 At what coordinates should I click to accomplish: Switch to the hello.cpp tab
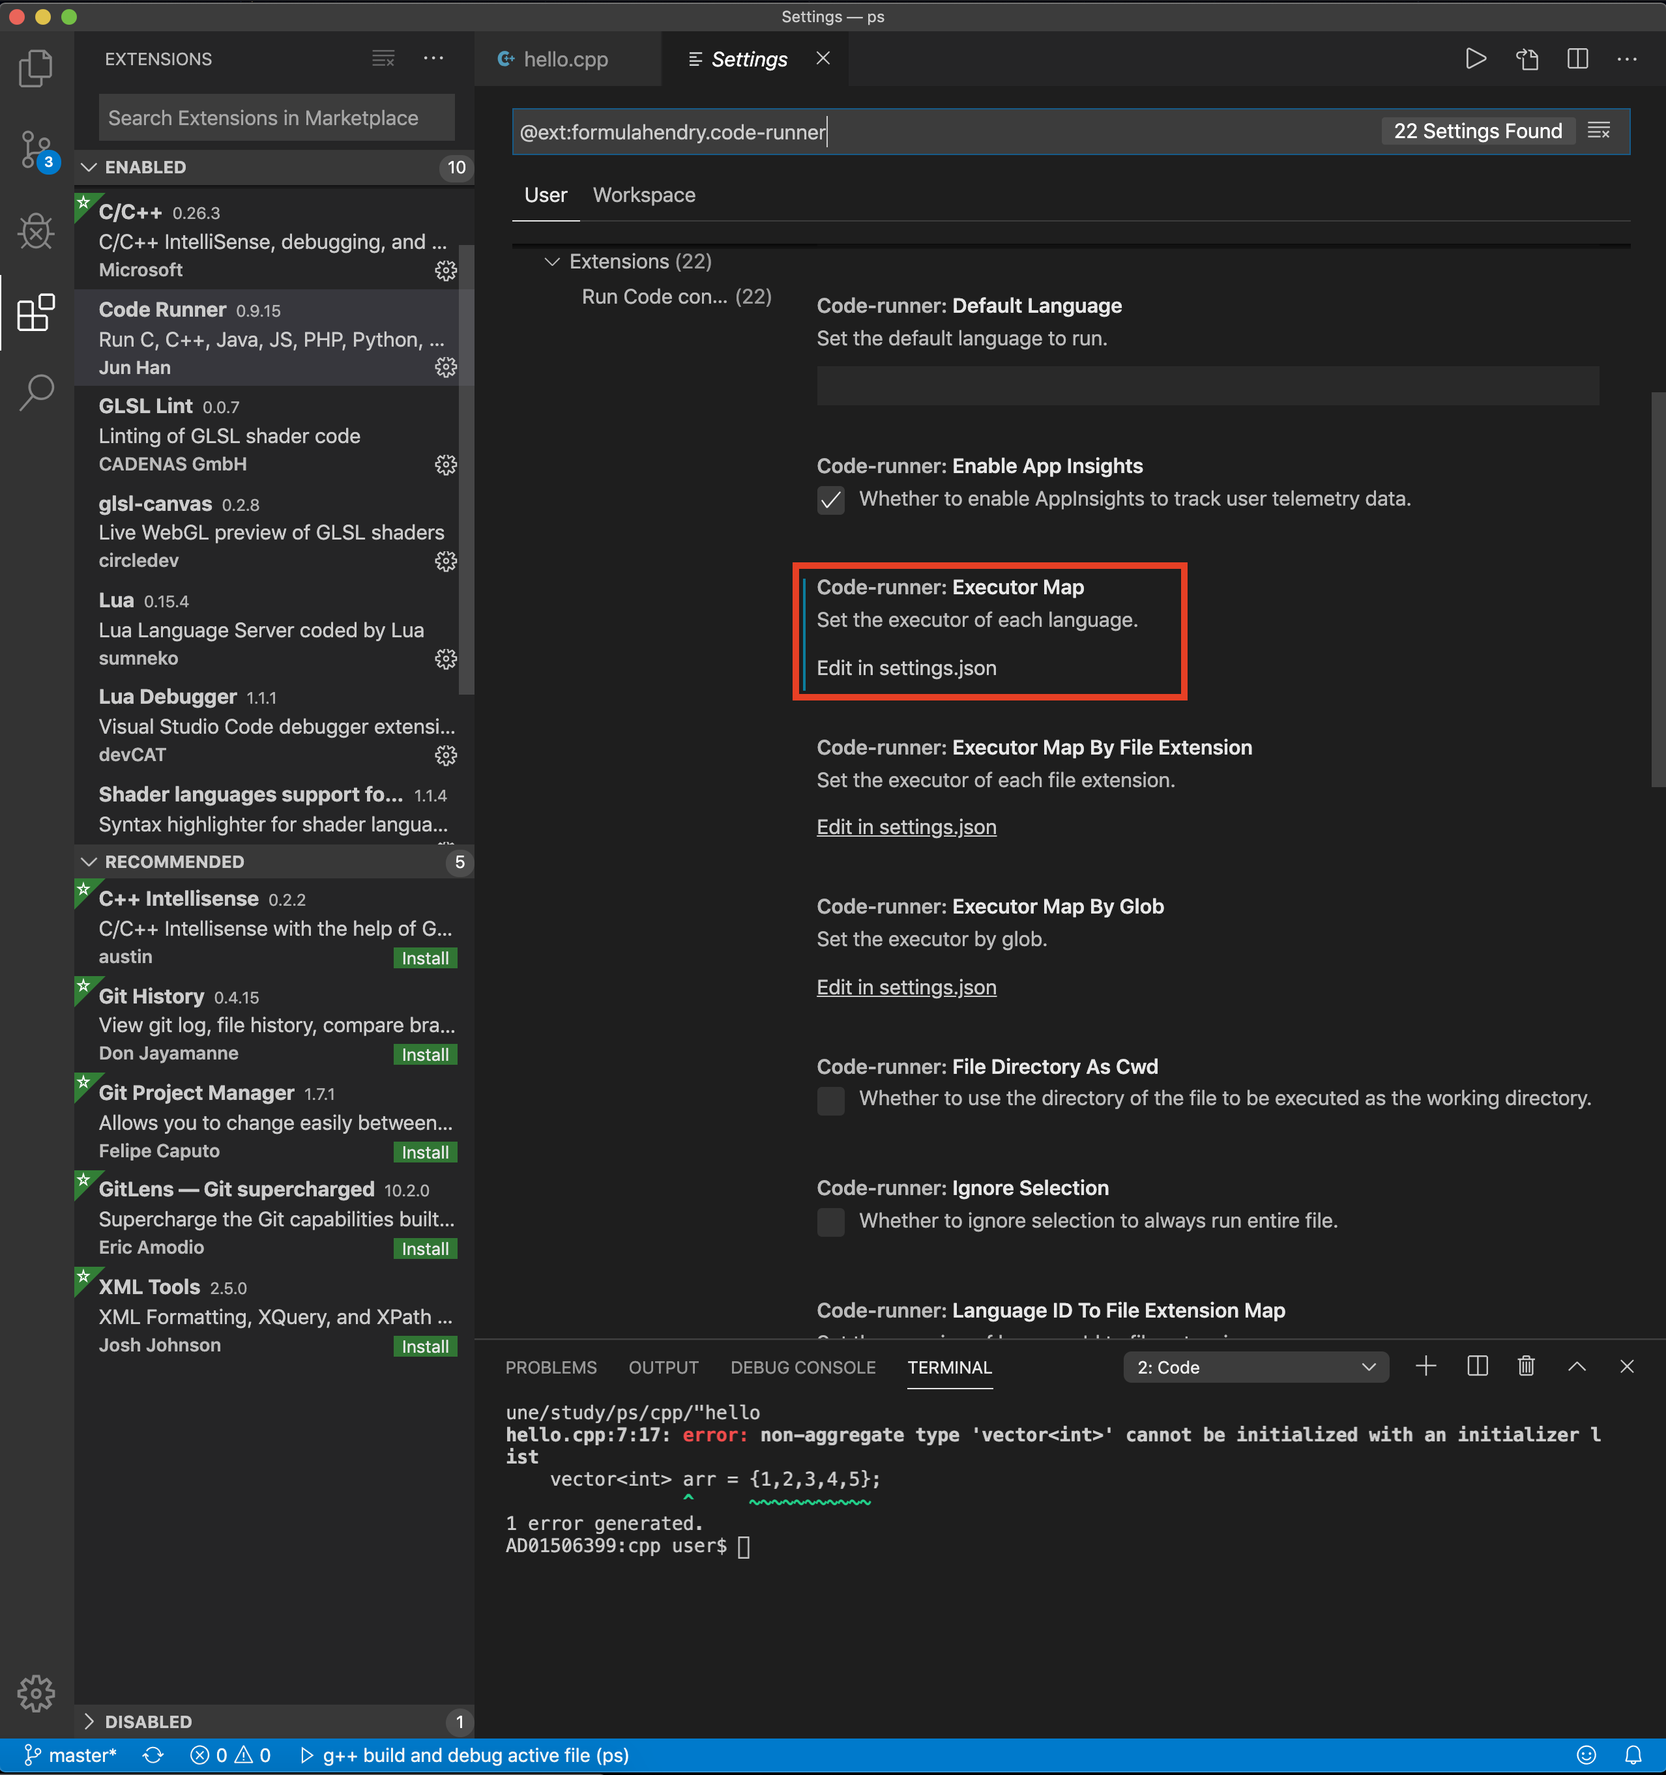pos(566,59)
